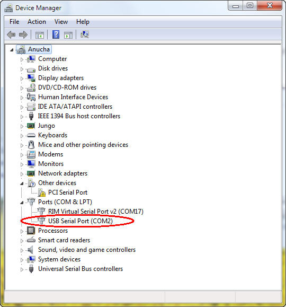Screen dimensions: 286x307
Task: Click the Show/Hide Action Pane icon
Action: [x=68, y=35]
